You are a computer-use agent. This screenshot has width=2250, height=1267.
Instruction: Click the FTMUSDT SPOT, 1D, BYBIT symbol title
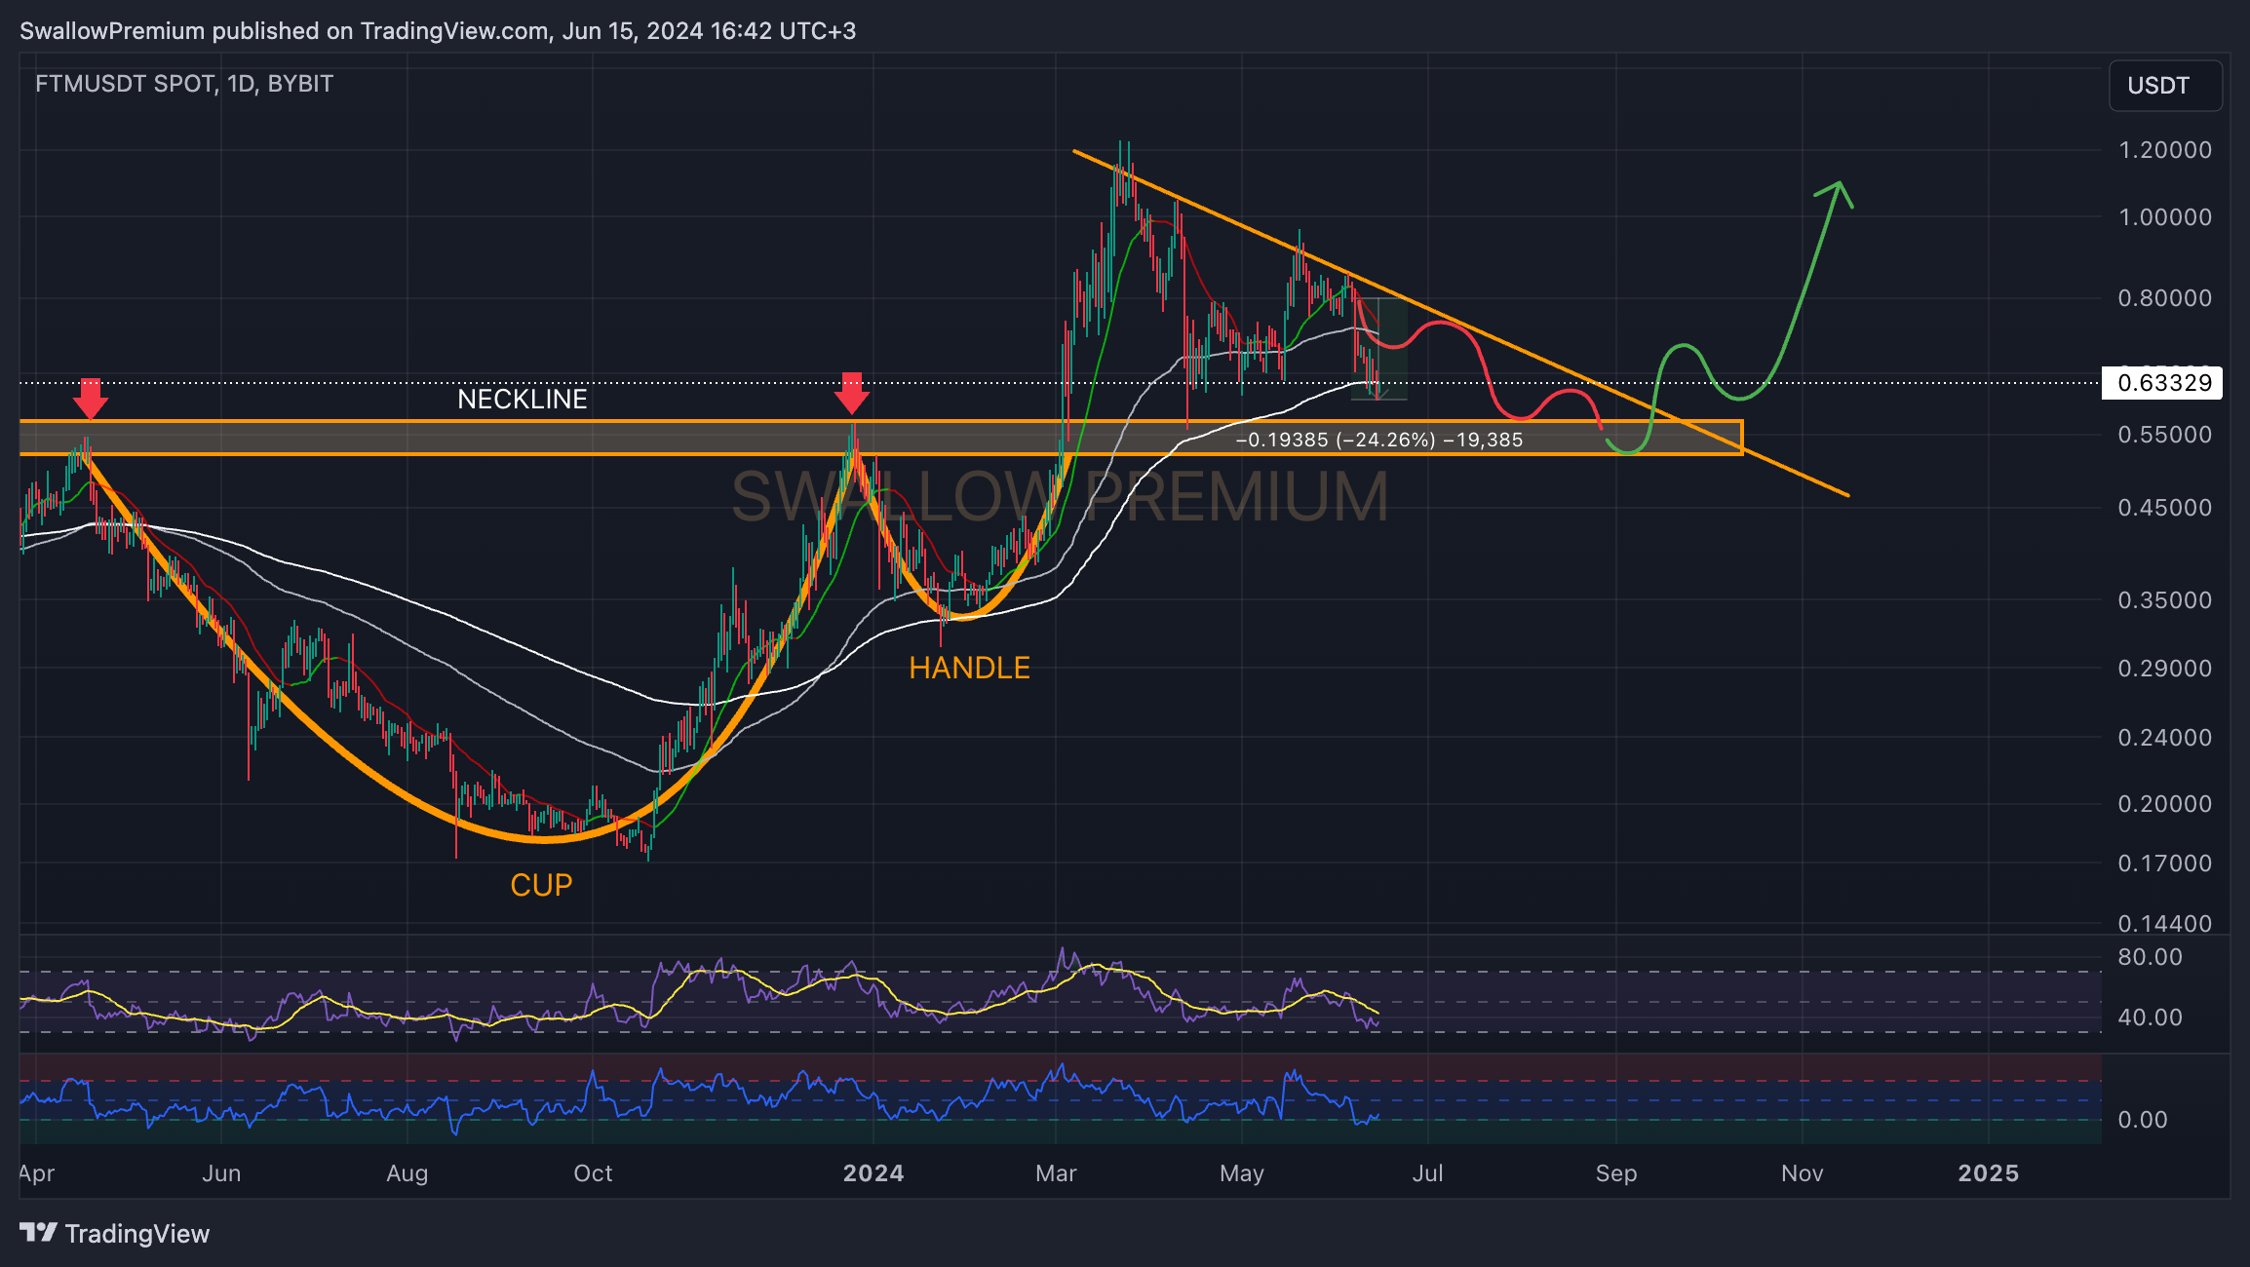(184, 84)
